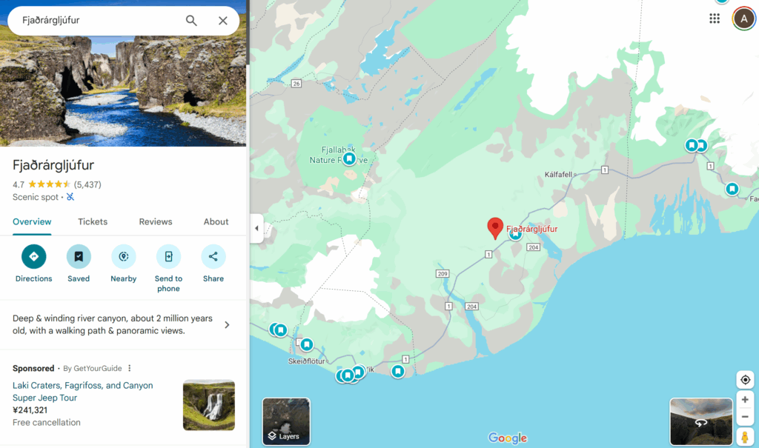Screen dimensions: 759x448
Task: Toggle Layers satellite view
Action: (x=286, y=421)
